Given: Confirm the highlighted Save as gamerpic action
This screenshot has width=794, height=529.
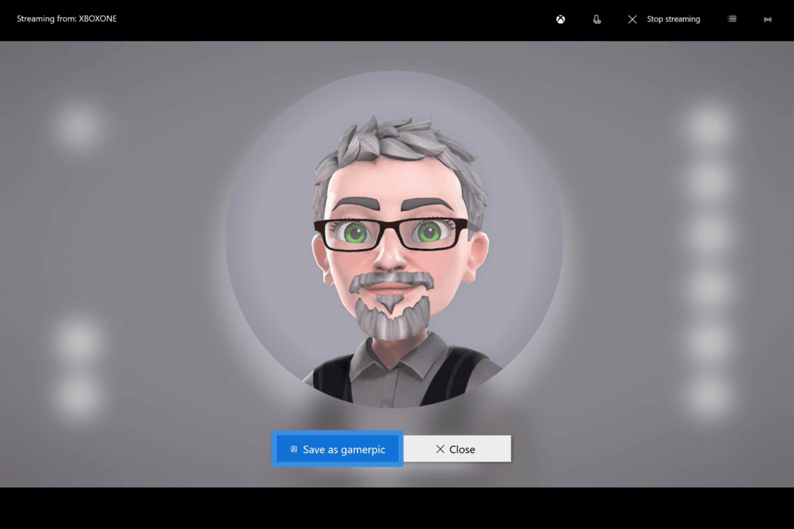Looking at the screenshot, I should click(337, 448).
